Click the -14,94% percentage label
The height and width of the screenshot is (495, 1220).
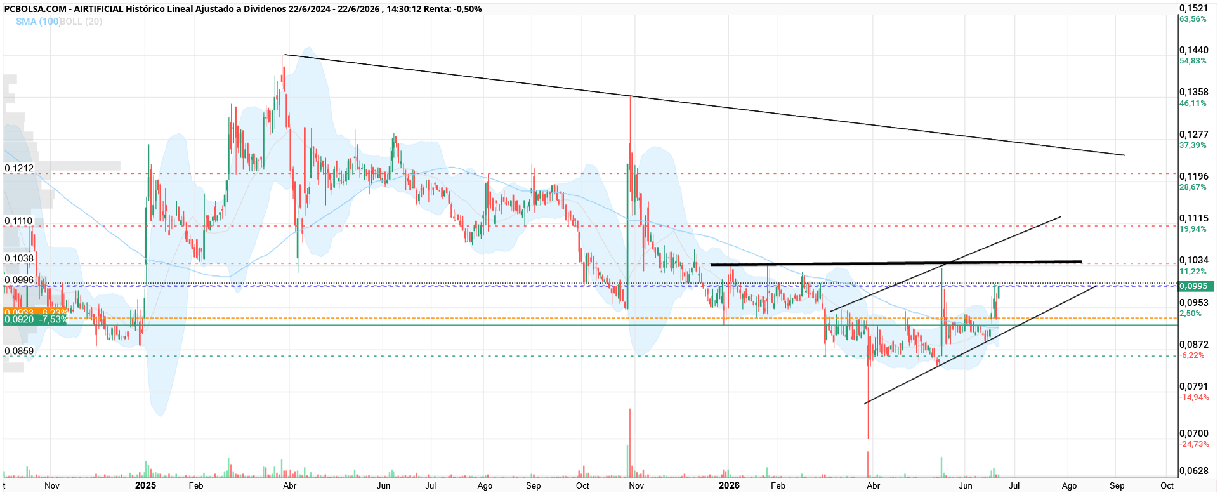(1194, 397)
